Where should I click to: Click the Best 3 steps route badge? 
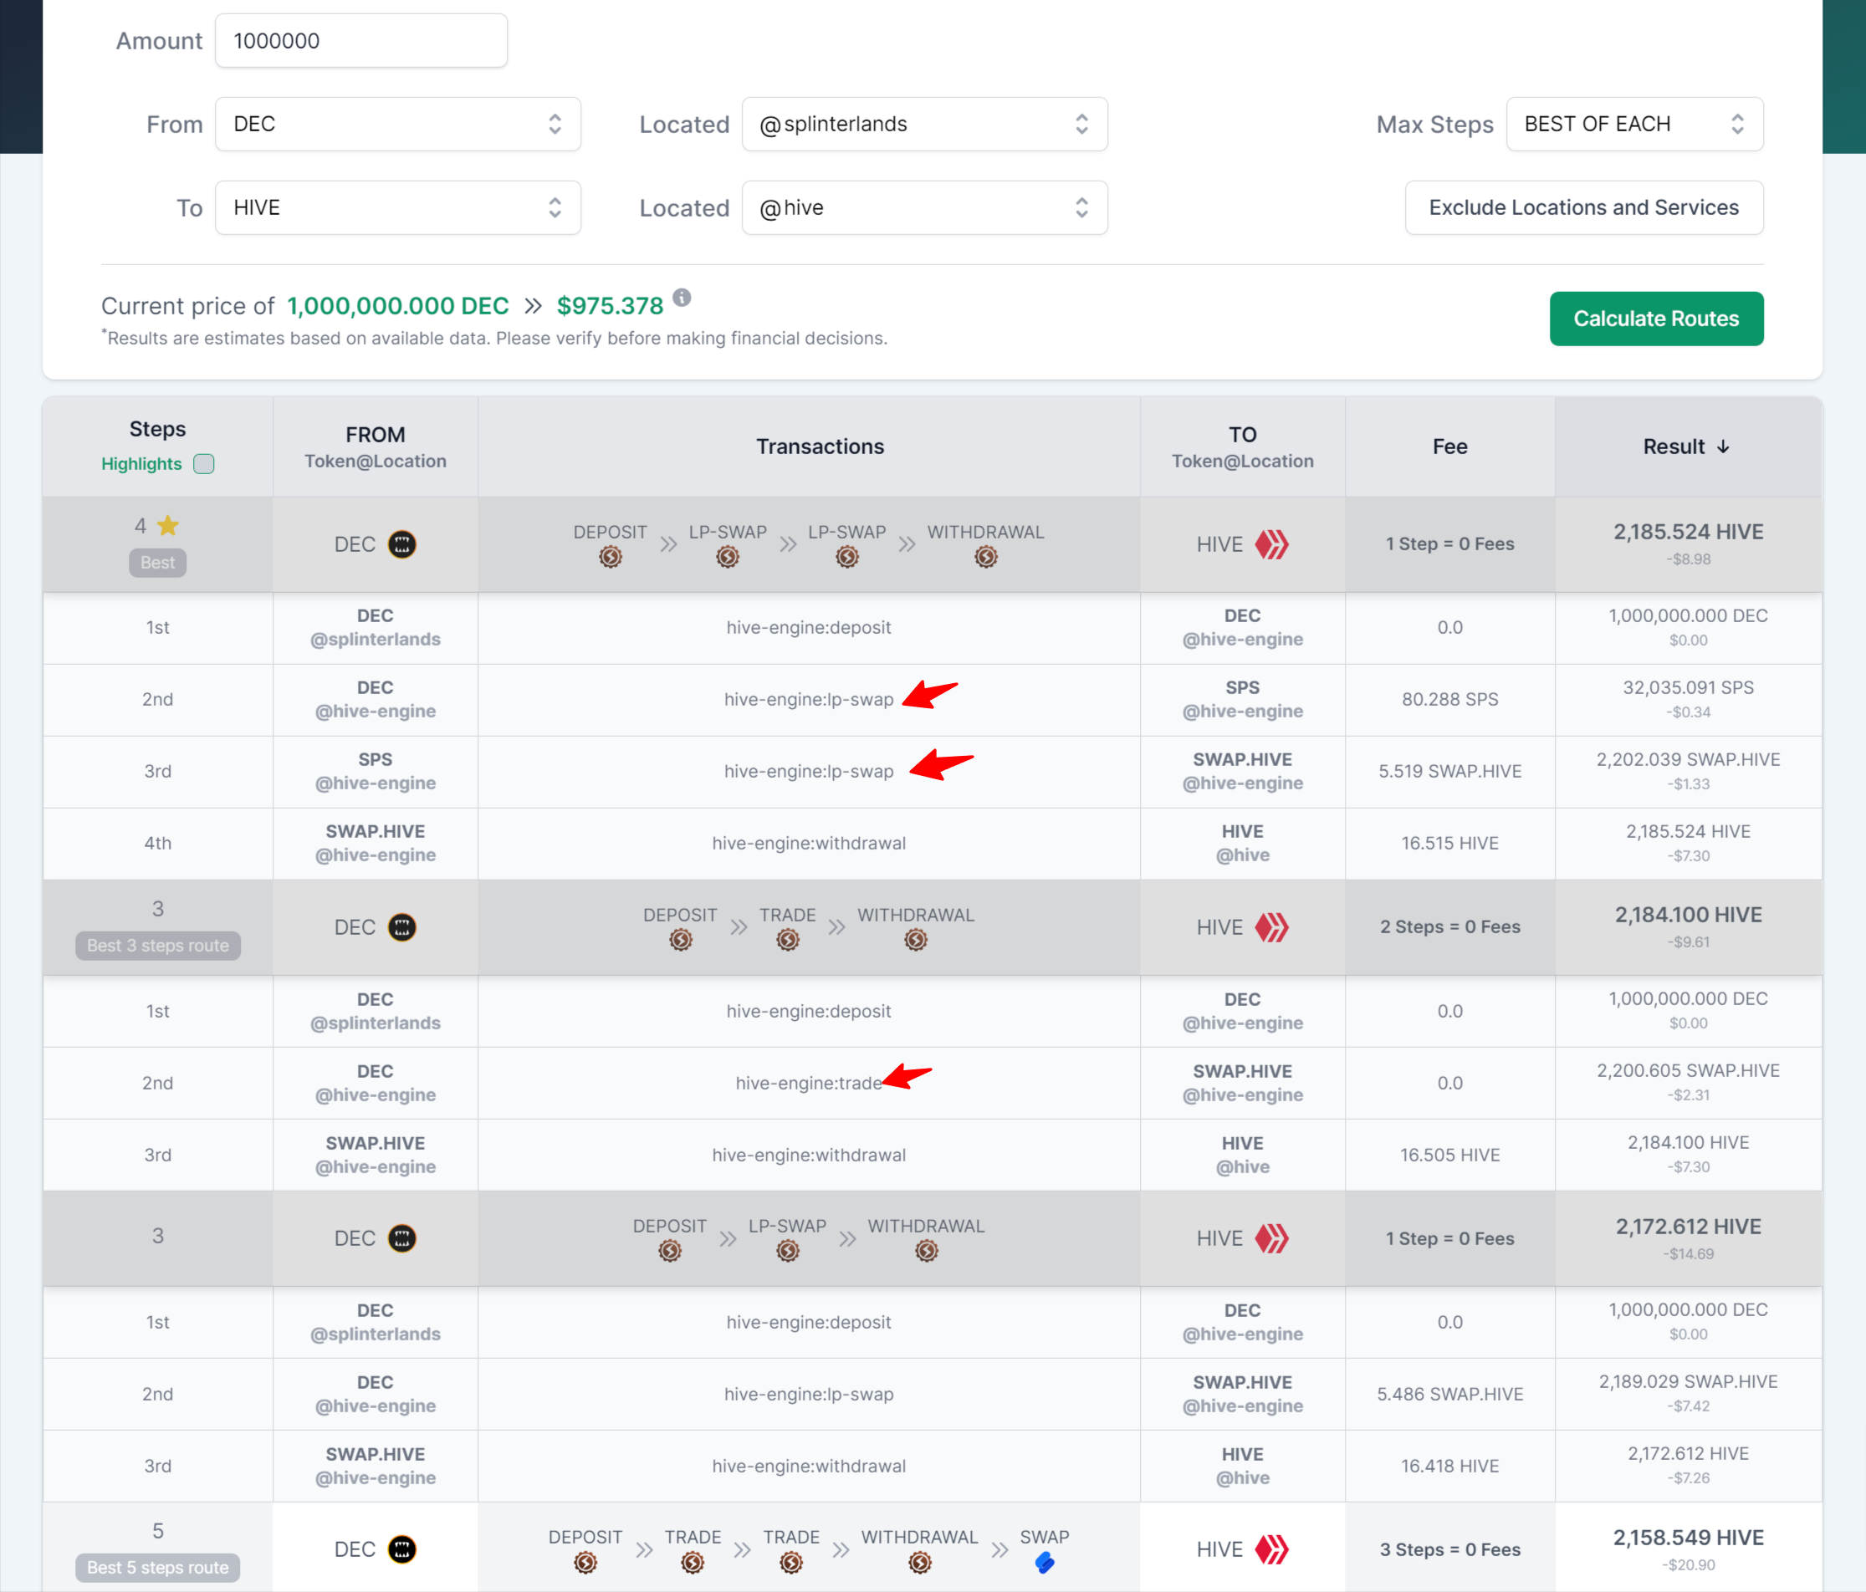coord(157,946)
